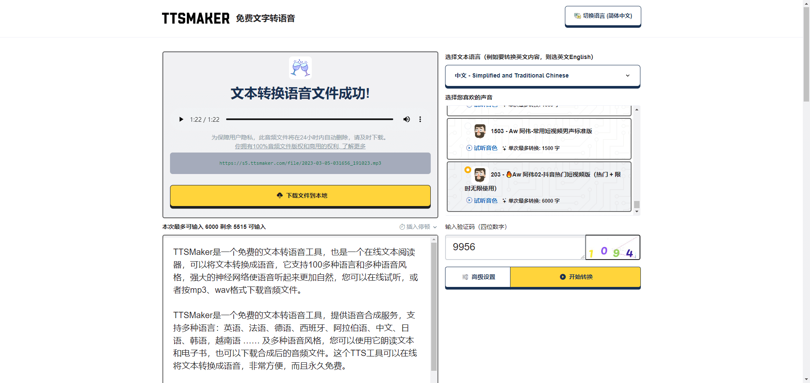The height and width of the screenshot is (383, 810).
Task: Open the copyright and commercial rights link
Action: point(300,146)
